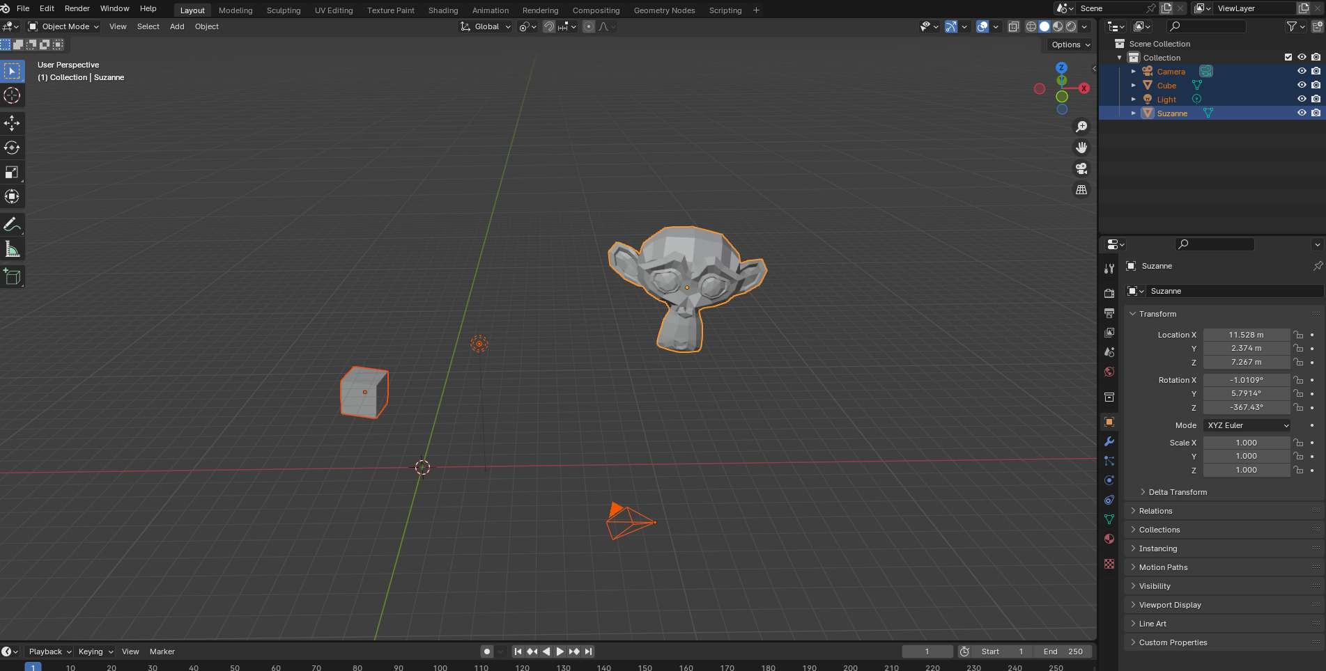The height and width of the screenshot is (671, 1326).
Task: Open the Object Mode dropdown
Action: pyautogui.click(x=63, y=26)
